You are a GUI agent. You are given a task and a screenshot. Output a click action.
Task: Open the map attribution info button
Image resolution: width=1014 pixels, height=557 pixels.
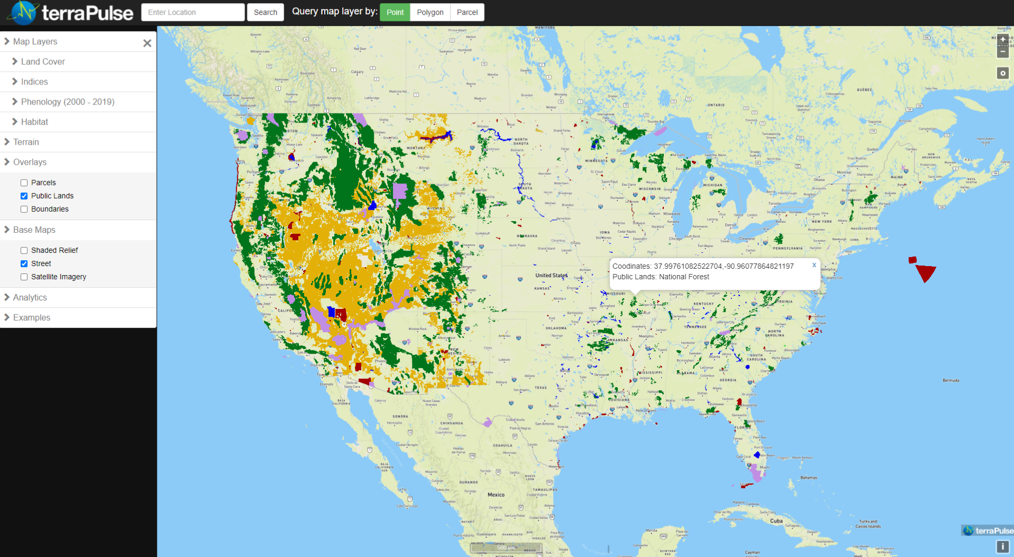pos(1002,547)
